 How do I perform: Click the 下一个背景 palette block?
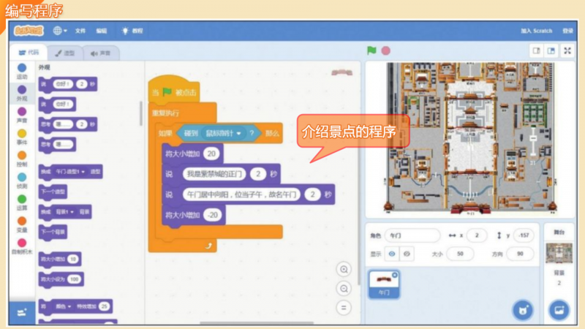pyautogui.click(x=53, y=232)
